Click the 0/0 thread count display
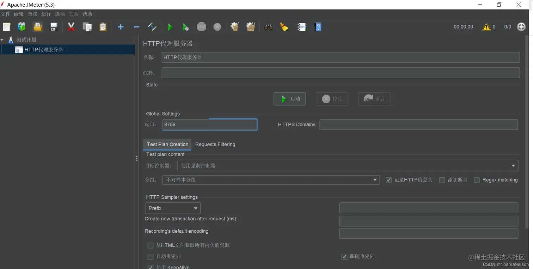533x269 pixels. click(508, 27)
